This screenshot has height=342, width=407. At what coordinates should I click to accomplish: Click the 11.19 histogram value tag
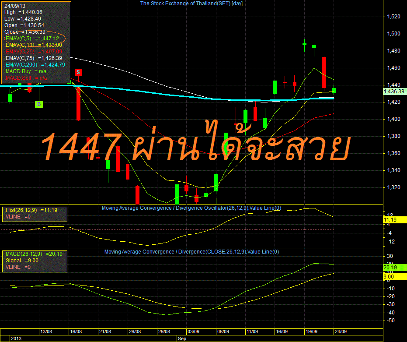tap(395, 220)
